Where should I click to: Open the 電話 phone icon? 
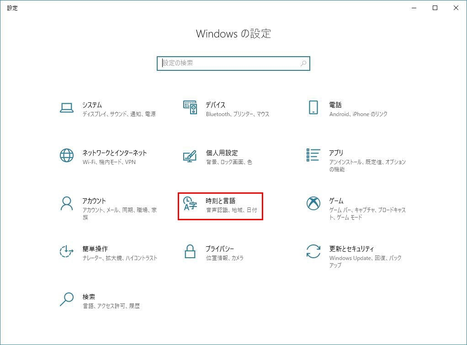pyautogui.click(x=313, y=107)
